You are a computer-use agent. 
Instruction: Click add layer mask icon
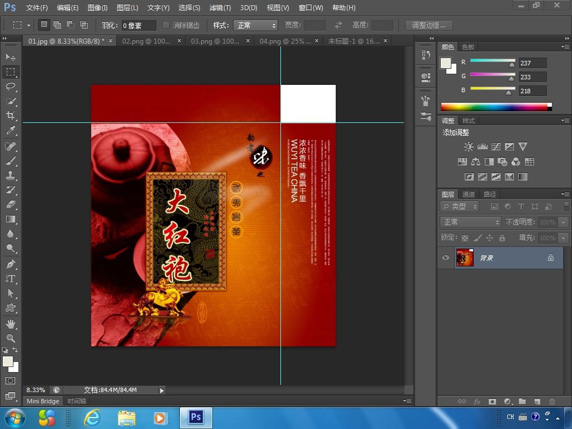(492, 401)
